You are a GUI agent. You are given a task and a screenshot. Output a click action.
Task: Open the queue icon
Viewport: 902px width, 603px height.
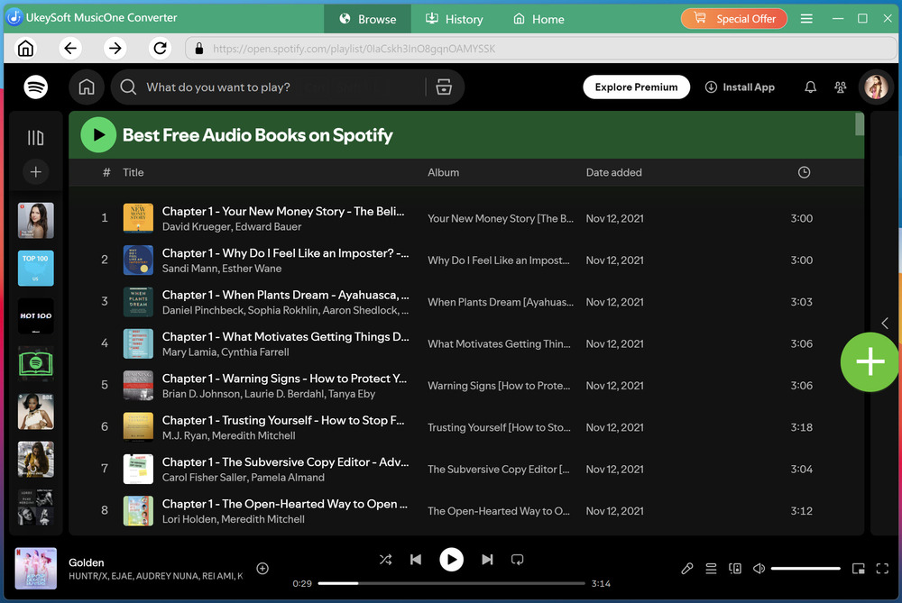point(711,569)
